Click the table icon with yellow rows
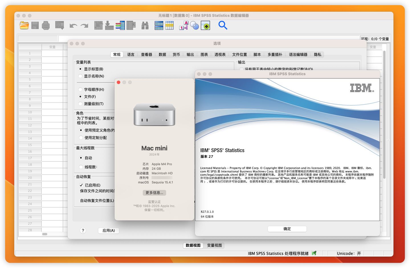This screenshot has width=410, height=268. pos(170,25)
